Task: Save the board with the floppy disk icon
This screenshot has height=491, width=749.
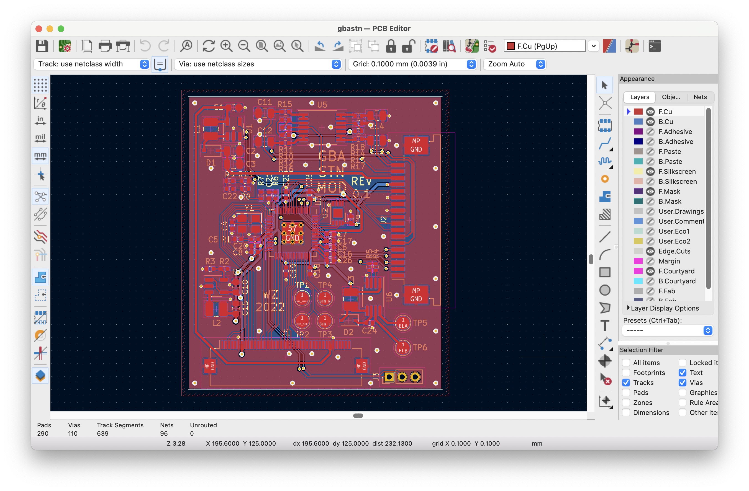Action: pos(42,46)
